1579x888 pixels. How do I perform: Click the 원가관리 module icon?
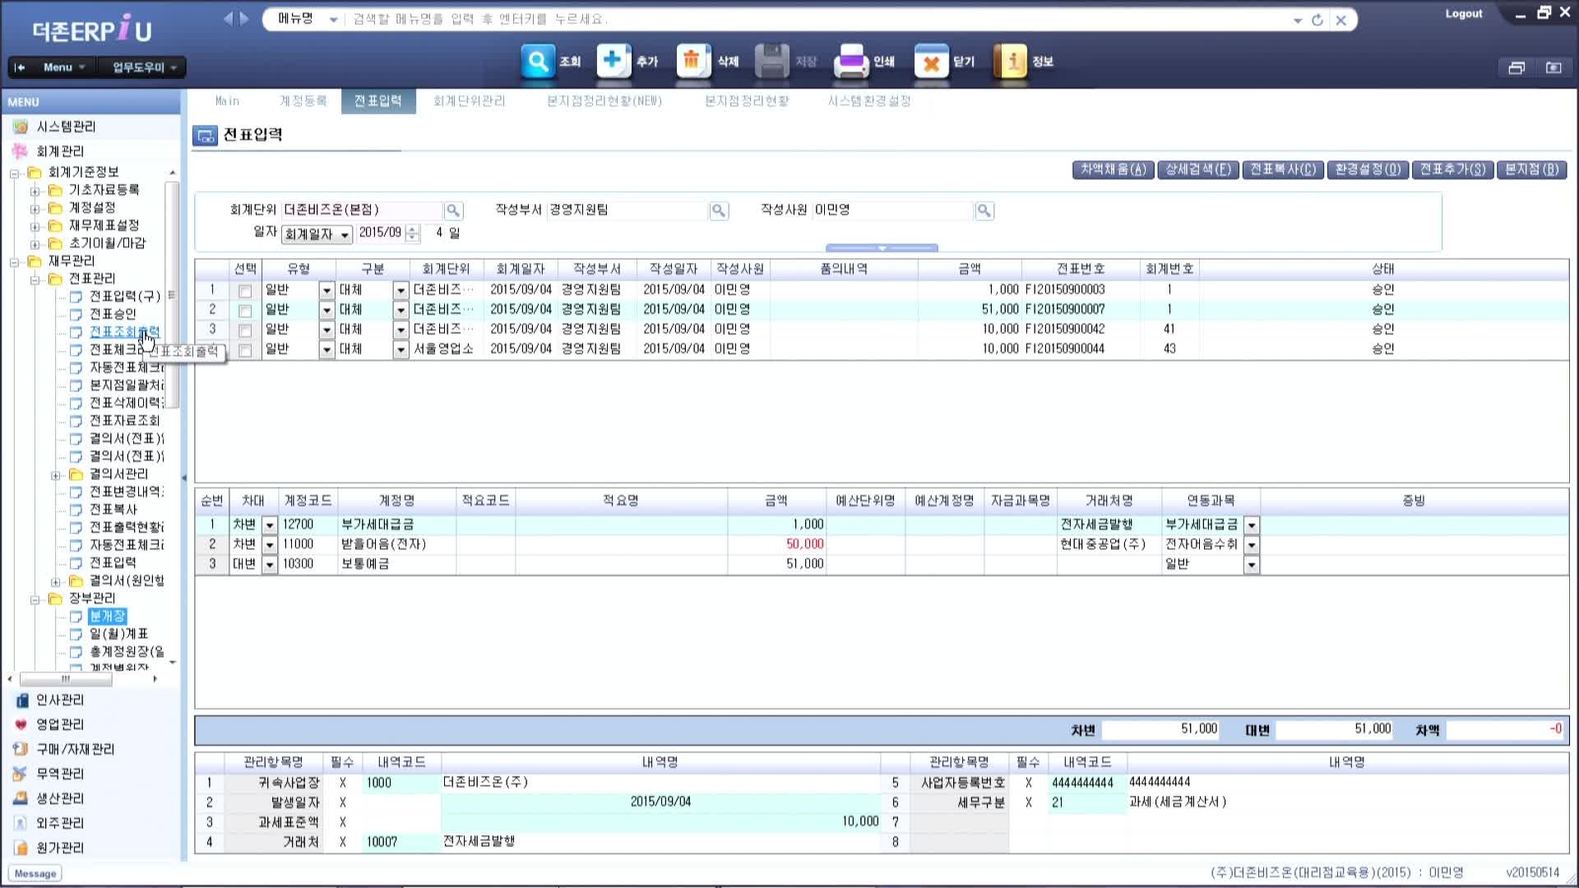[21, 848]
